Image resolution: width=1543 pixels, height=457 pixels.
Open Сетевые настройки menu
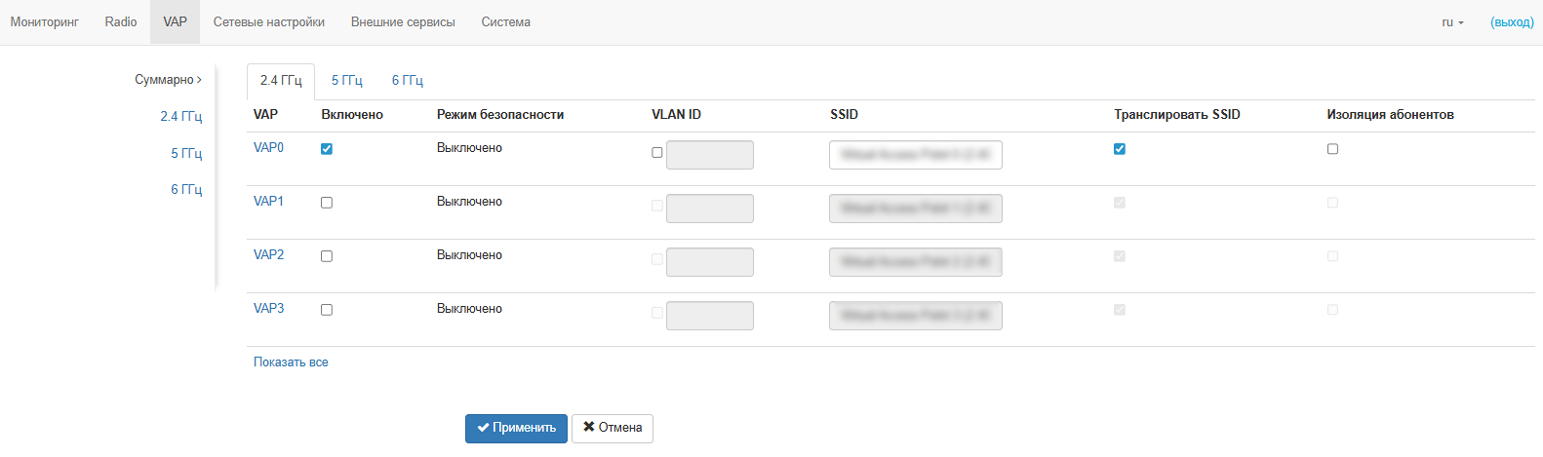pyautogui.click(x=269, y=22)
